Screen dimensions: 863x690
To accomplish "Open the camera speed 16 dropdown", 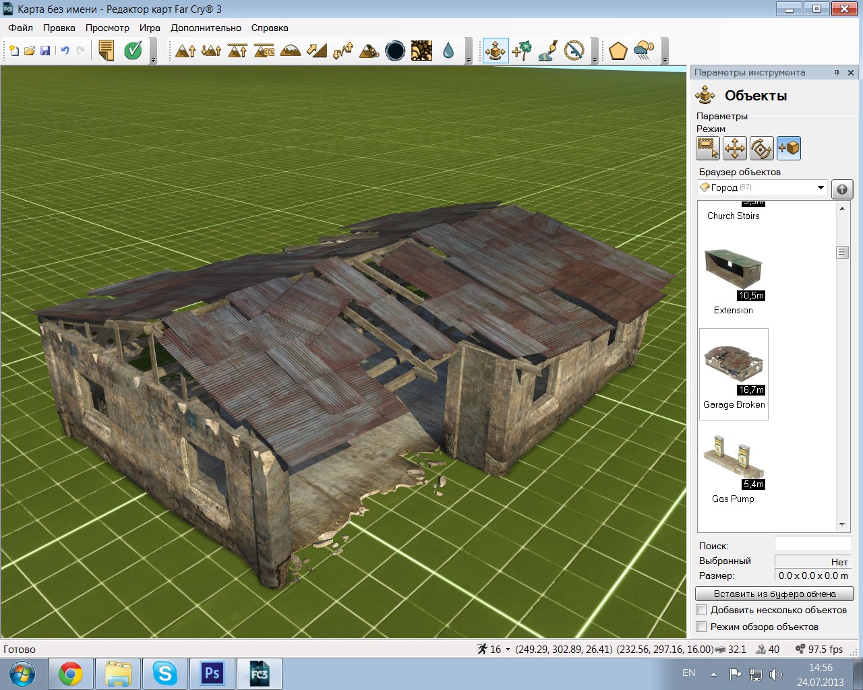I will click(x=508, y=650).
